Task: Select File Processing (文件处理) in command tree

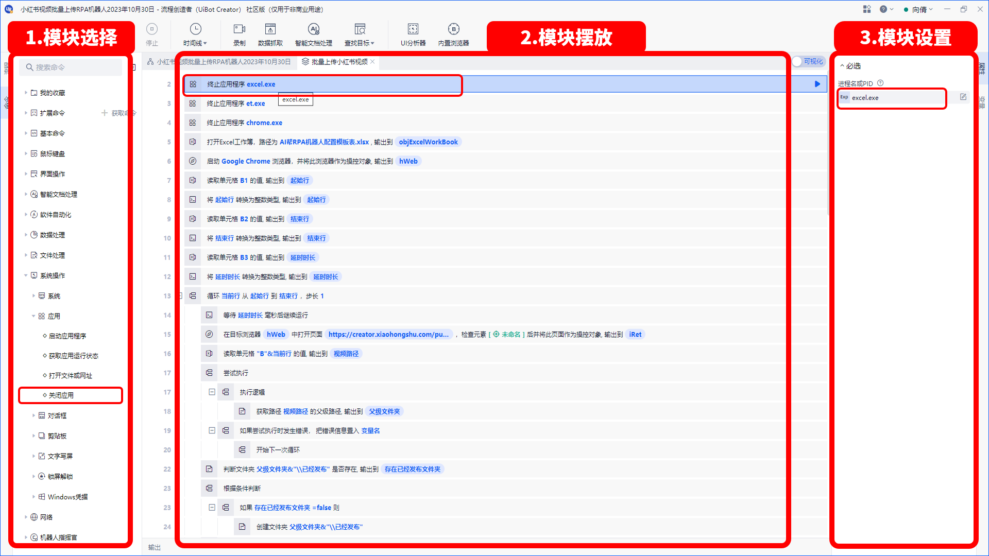Action: pyautogui.click(x=53, y=255)
